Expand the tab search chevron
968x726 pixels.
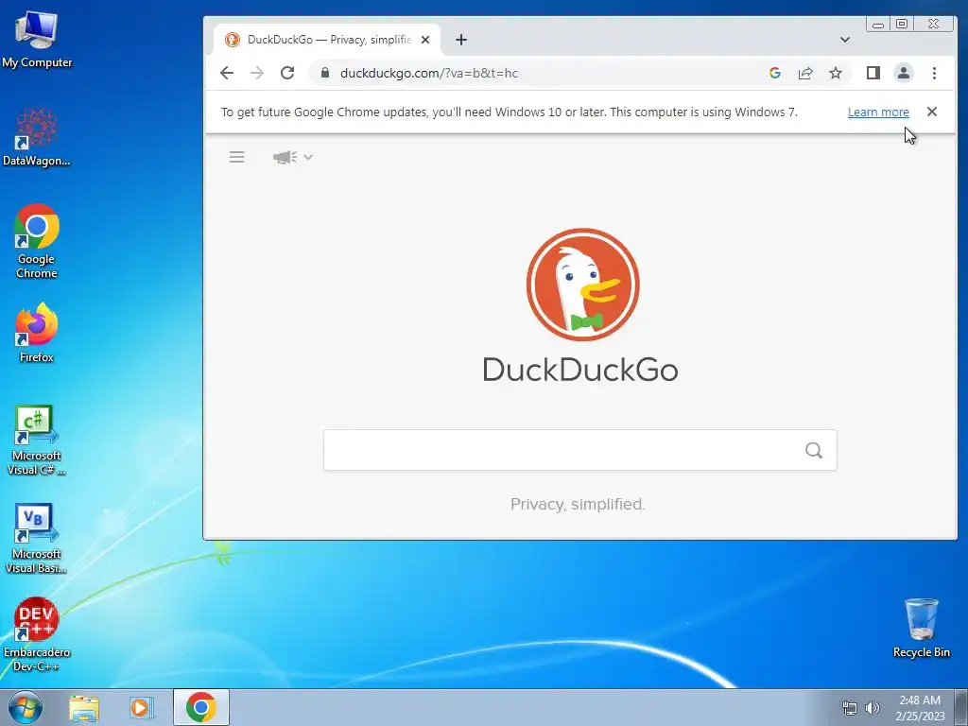844,40
